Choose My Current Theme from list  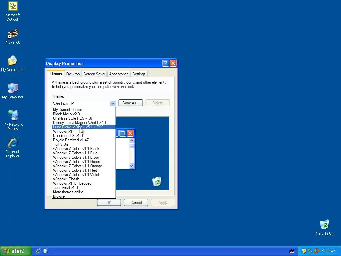tap(84, 110)
